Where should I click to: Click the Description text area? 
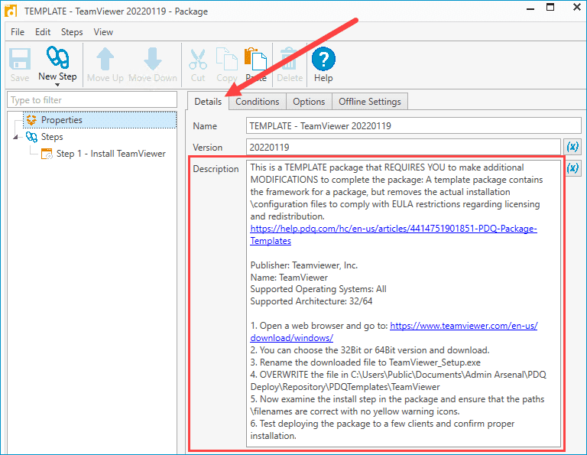coord(404,304)
